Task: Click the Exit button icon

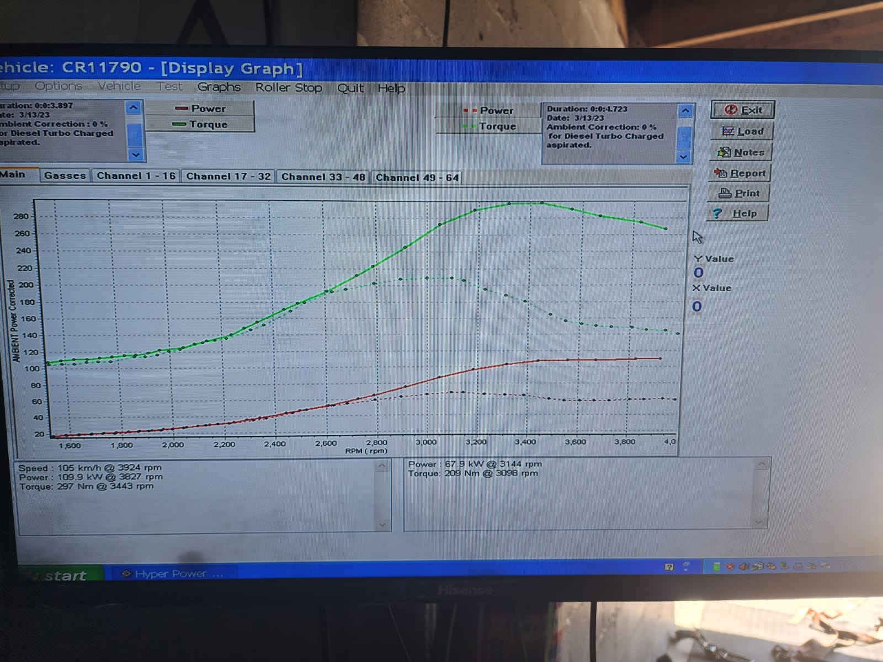Action: (x=731, y=110)
